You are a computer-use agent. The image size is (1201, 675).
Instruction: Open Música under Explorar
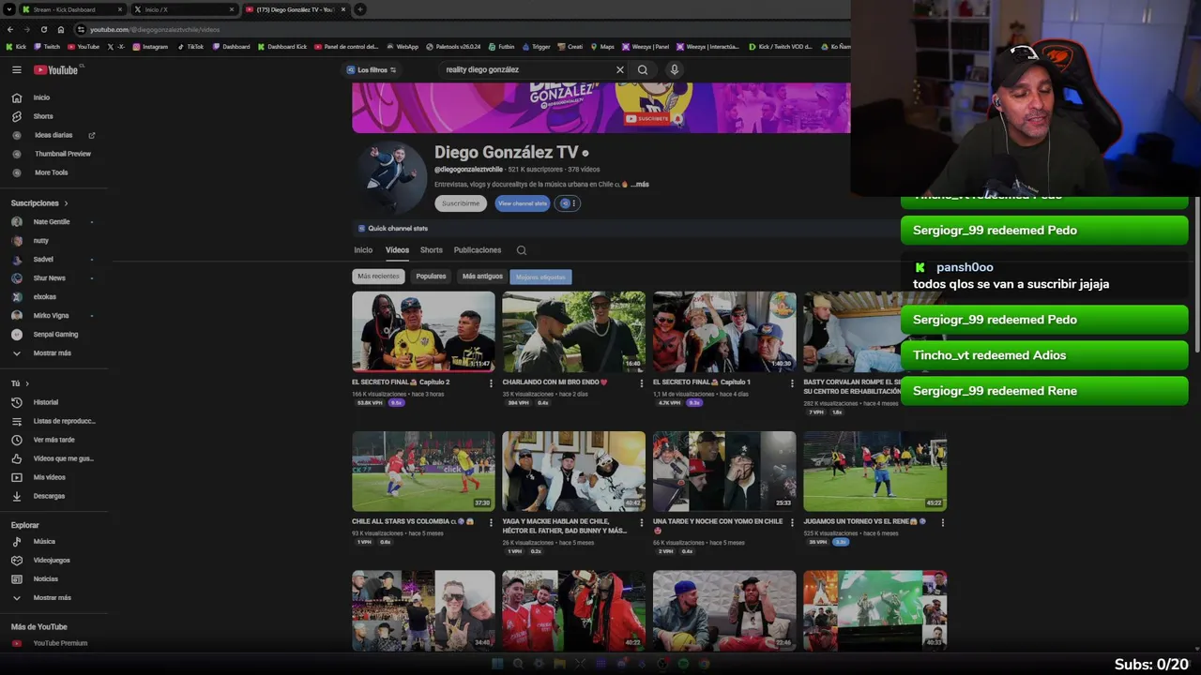coord(44,541)
